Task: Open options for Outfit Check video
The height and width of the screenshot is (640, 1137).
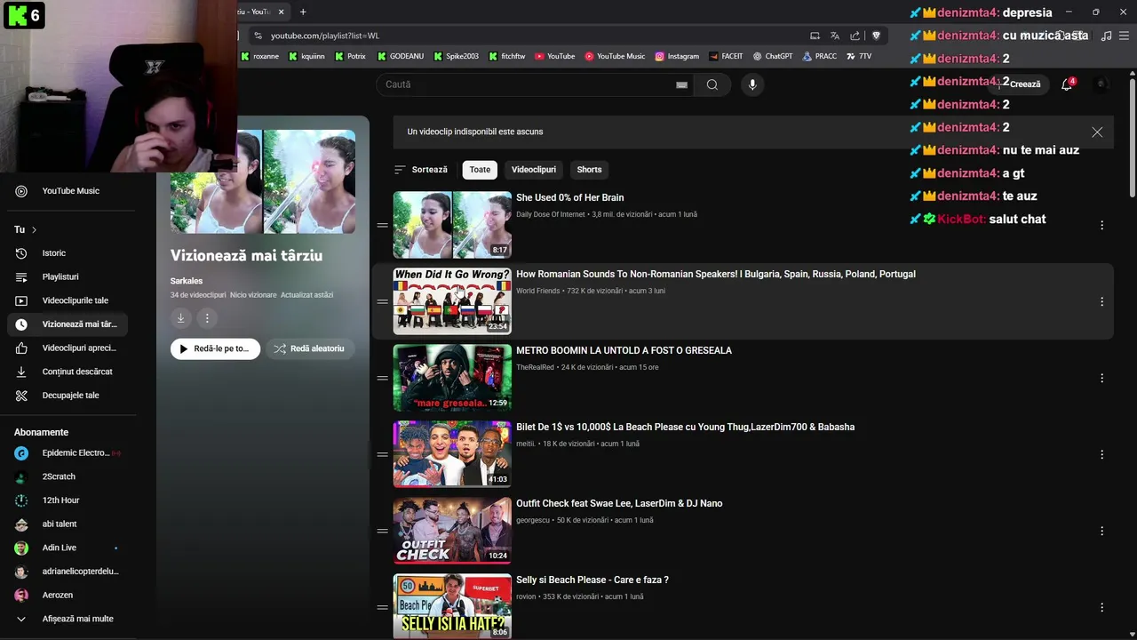Action: tap(1101, 531)
